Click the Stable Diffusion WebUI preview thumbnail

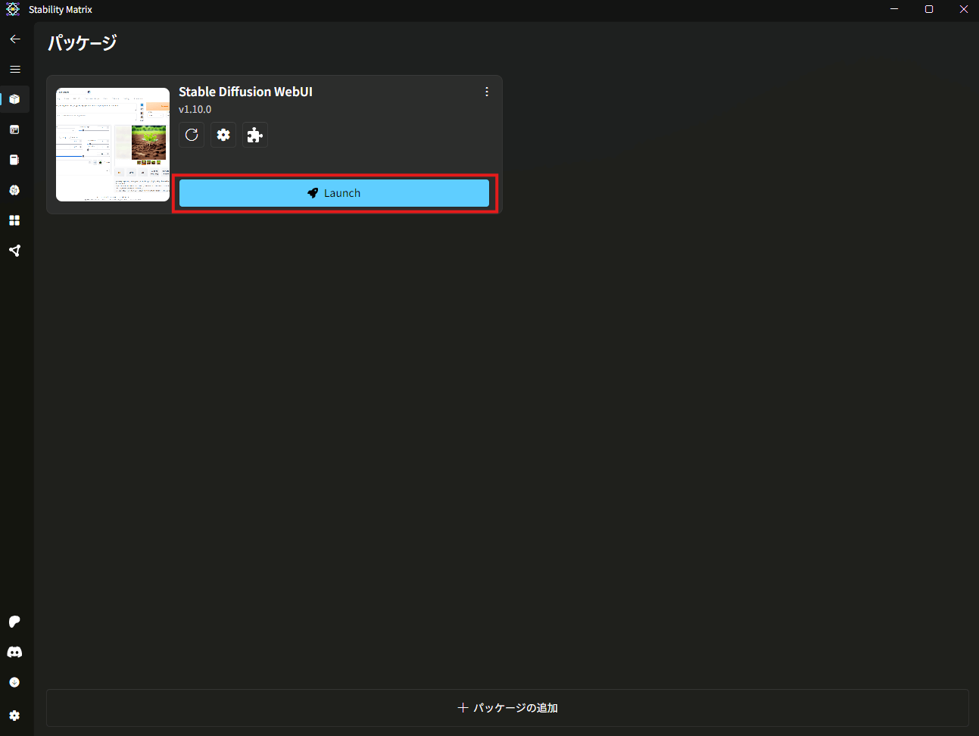(113, 145)
